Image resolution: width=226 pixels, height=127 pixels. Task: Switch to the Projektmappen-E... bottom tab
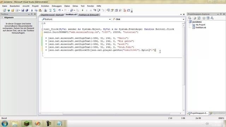coord(198,113)
